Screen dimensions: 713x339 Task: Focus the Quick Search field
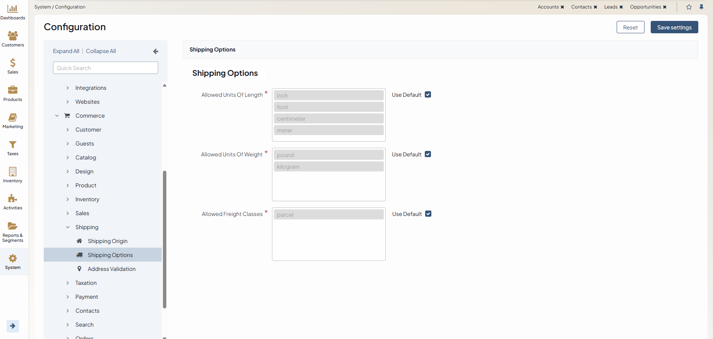click(x=105, y=68)
